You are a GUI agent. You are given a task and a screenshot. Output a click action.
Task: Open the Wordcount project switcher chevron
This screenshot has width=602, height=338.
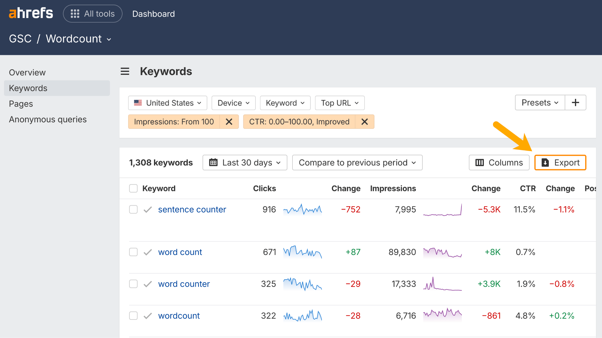pos(108,39)
